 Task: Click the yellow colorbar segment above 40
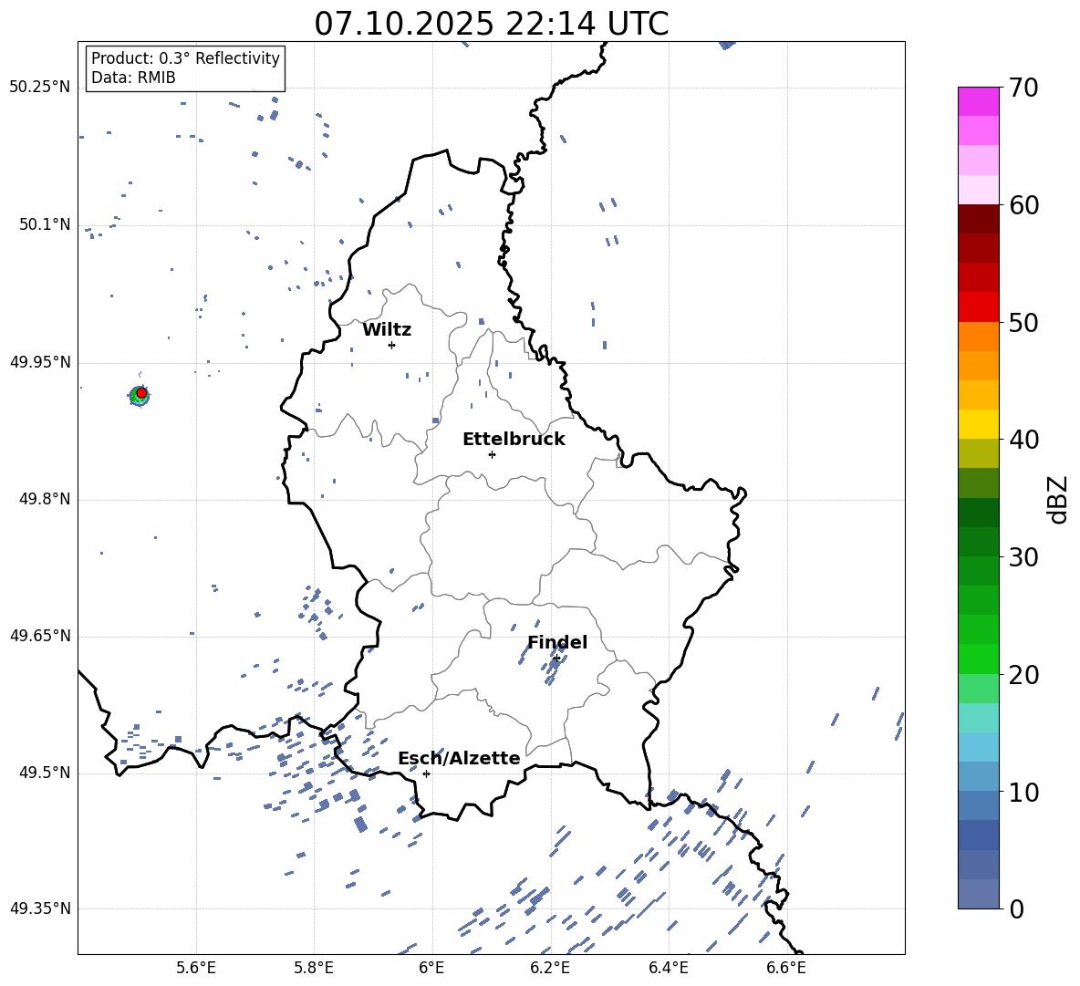(979, 424)
